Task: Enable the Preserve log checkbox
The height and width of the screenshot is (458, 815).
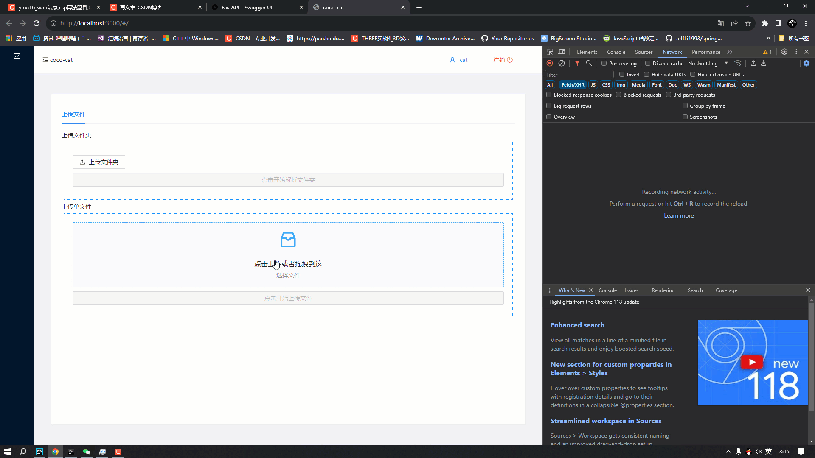Action: point(604,63)
